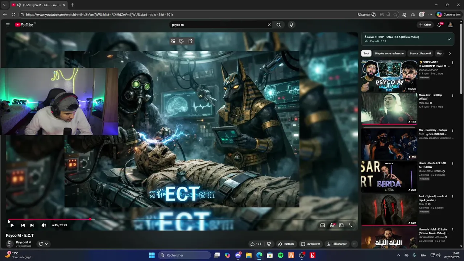Enter fullscreen mode
The width and height of the screenshot is (464, 261).
[351, 225]
